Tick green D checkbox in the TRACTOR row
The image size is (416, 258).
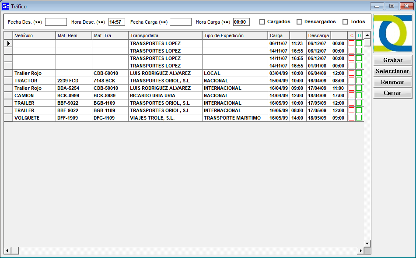(x=359, y=81)
